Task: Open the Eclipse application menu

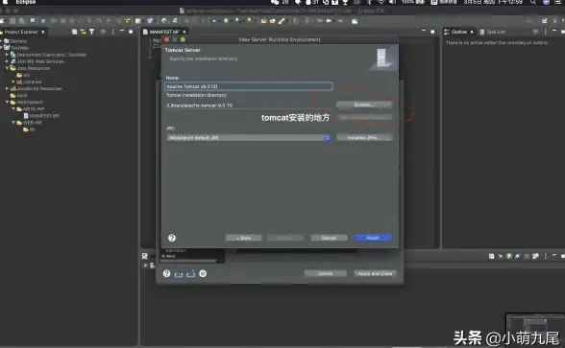Action: 26,2
